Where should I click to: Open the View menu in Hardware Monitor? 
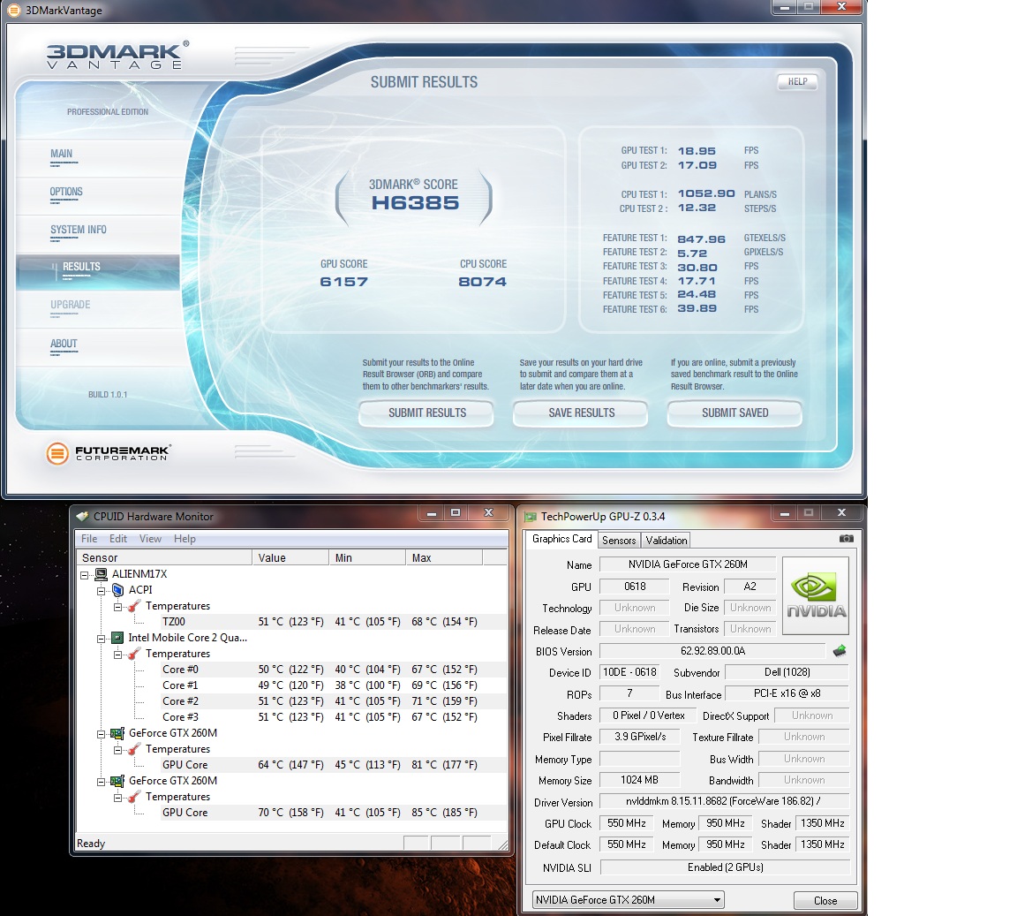tap(150, 539)
